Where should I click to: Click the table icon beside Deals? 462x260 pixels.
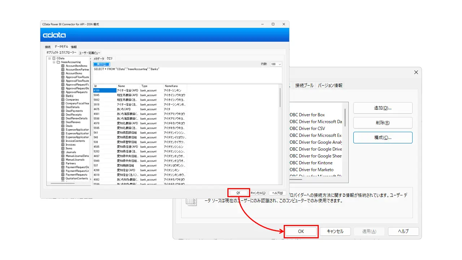coord(63,126)
